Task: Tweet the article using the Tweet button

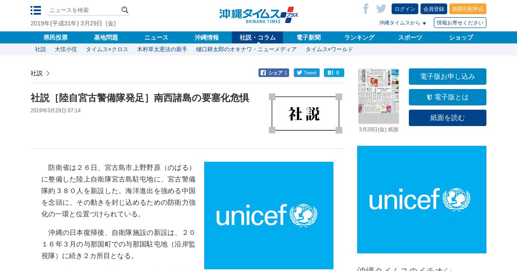Action: point(307,73)
